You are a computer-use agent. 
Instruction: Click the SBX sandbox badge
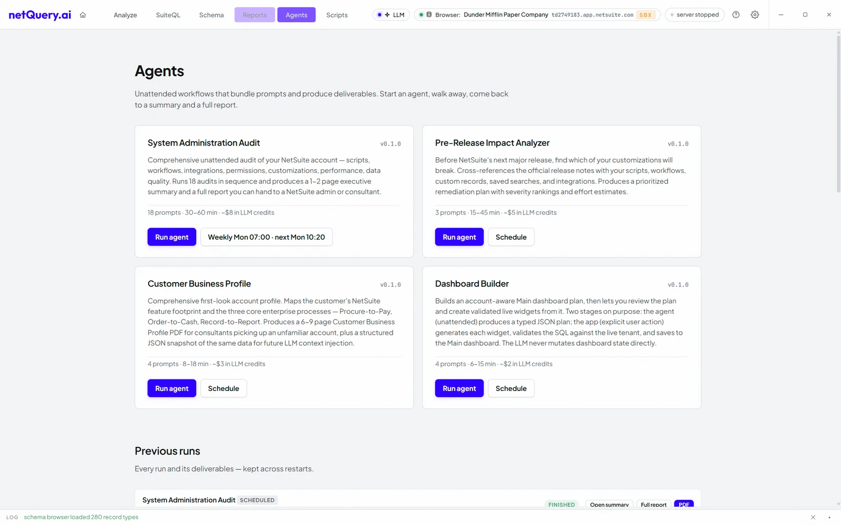[x=645, y=15]
